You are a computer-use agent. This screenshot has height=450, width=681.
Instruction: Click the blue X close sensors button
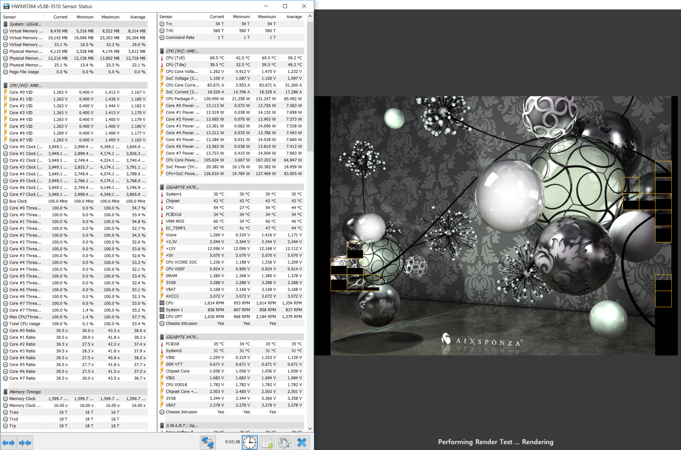click(x=302, y=443)
